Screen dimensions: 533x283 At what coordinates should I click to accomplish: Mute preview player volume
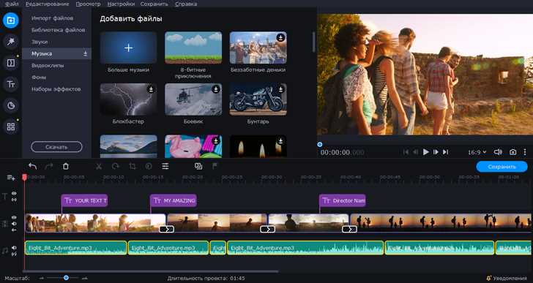pyautogui.click(x=498, y=152)
